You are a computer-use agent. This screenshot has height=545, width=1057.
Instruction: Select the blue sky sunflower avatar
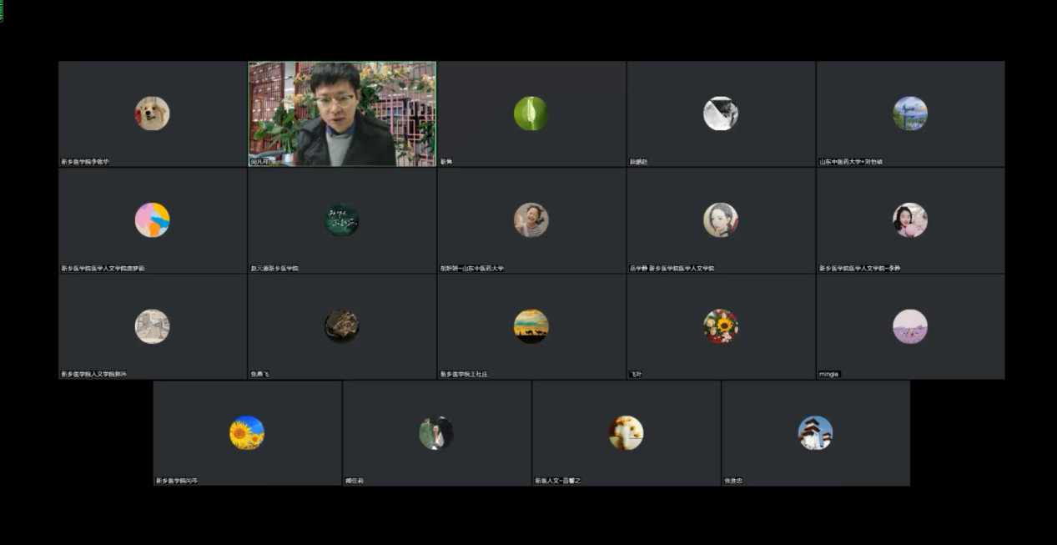(247, 433)
